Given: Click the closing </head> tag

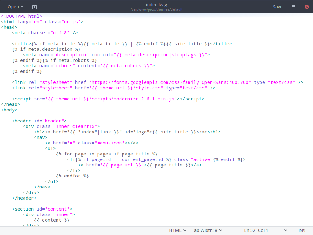Looking at the screenshot, I should 11,104.
